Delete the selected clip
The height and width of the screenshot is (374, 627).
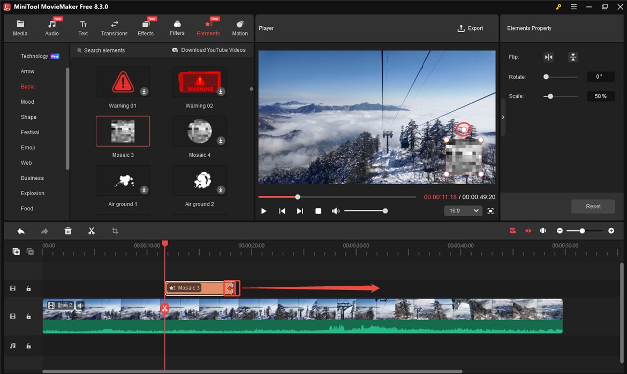(x=68, y=231)
